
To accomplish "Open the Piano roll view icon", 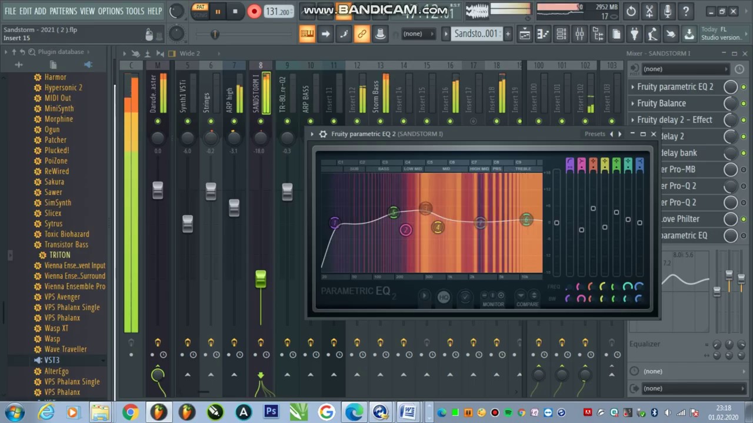I will [x=543, y=34].
